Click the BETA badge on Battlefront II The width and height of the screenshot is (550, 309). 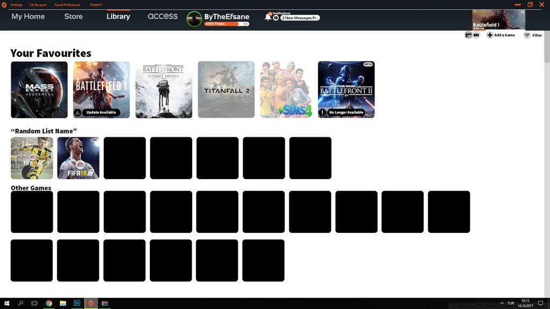point(368,64)
